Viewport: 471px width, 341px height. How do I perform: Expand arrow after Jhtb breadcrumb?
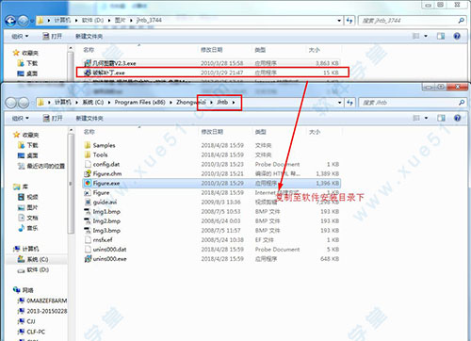pos(234,103)
